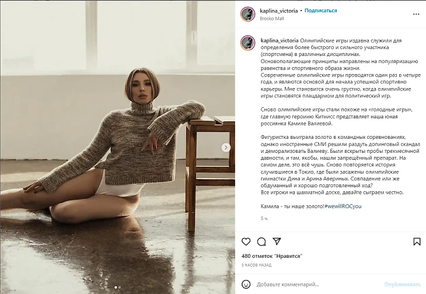Click the Опубликовать post comment button

click(402, 285)
